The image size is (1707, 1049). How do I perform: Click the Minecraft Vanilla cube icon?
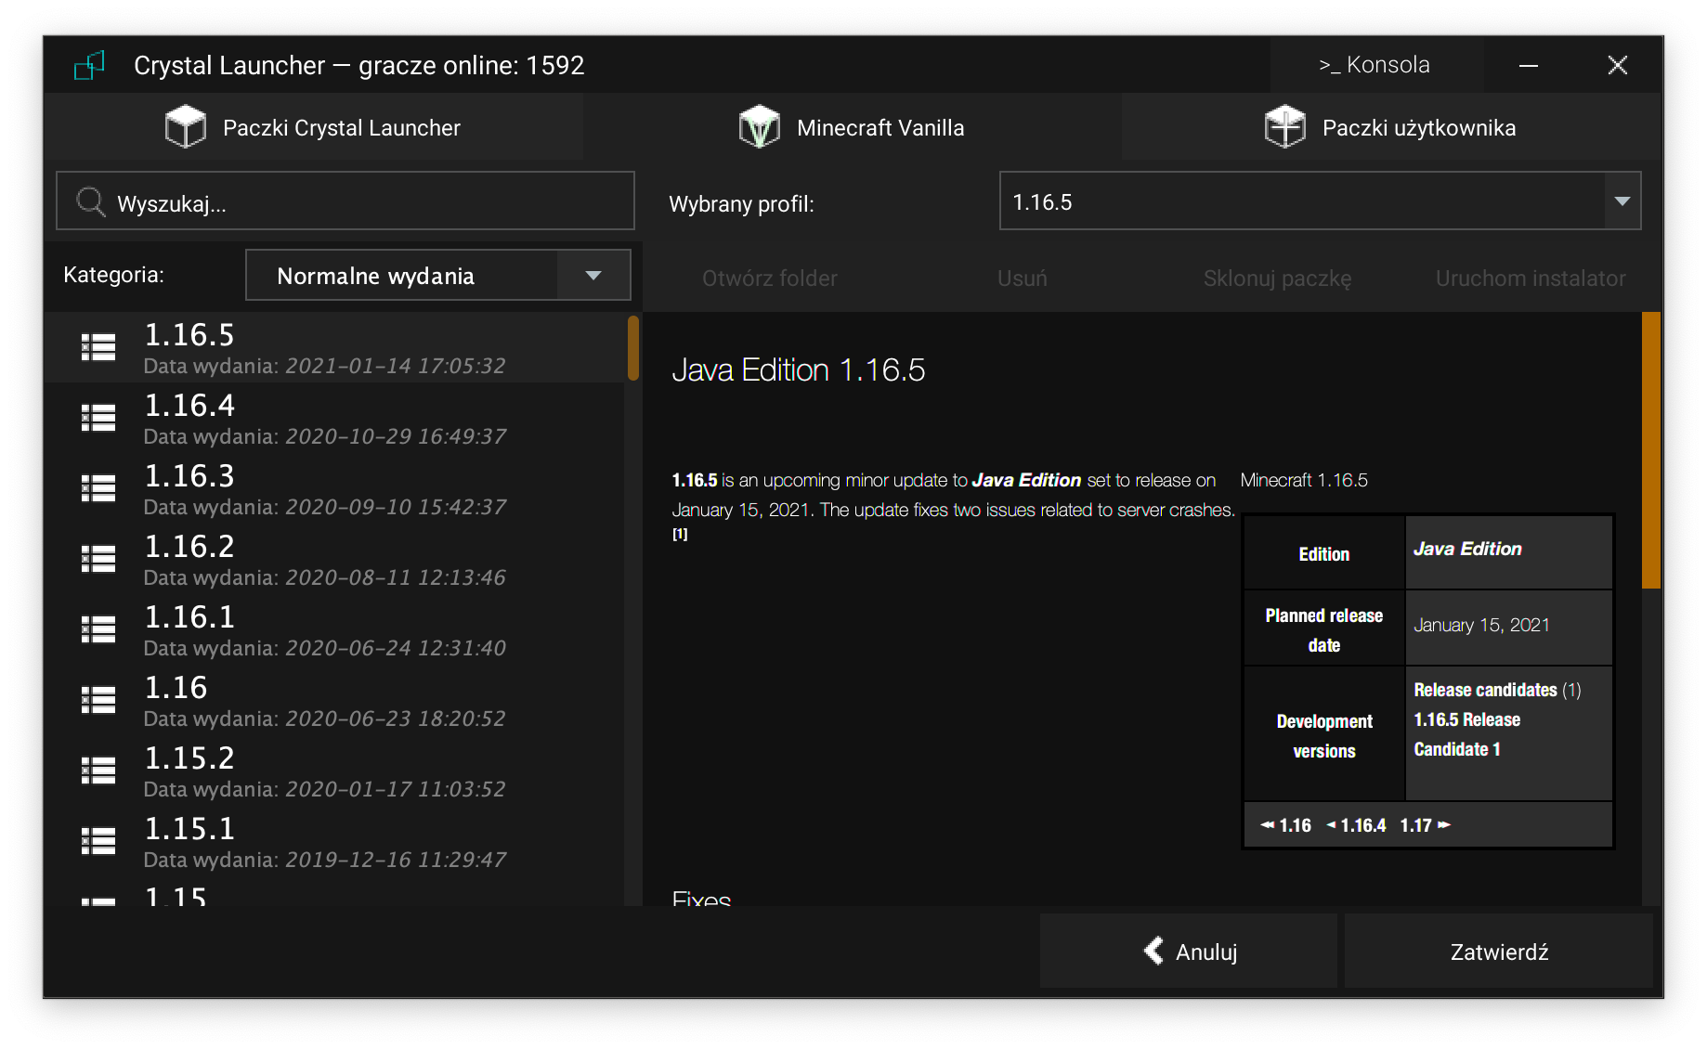(x=759, y=127)
